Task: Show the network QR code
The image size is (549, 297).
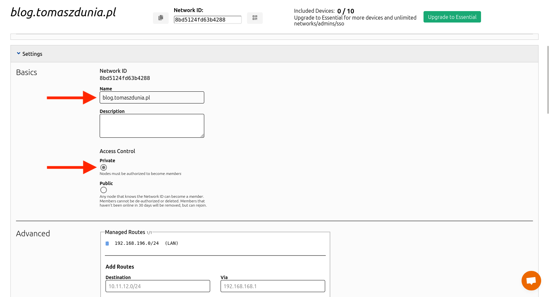Action: 255,18
